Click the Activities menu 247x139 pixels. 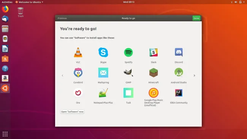pos(7,2)
